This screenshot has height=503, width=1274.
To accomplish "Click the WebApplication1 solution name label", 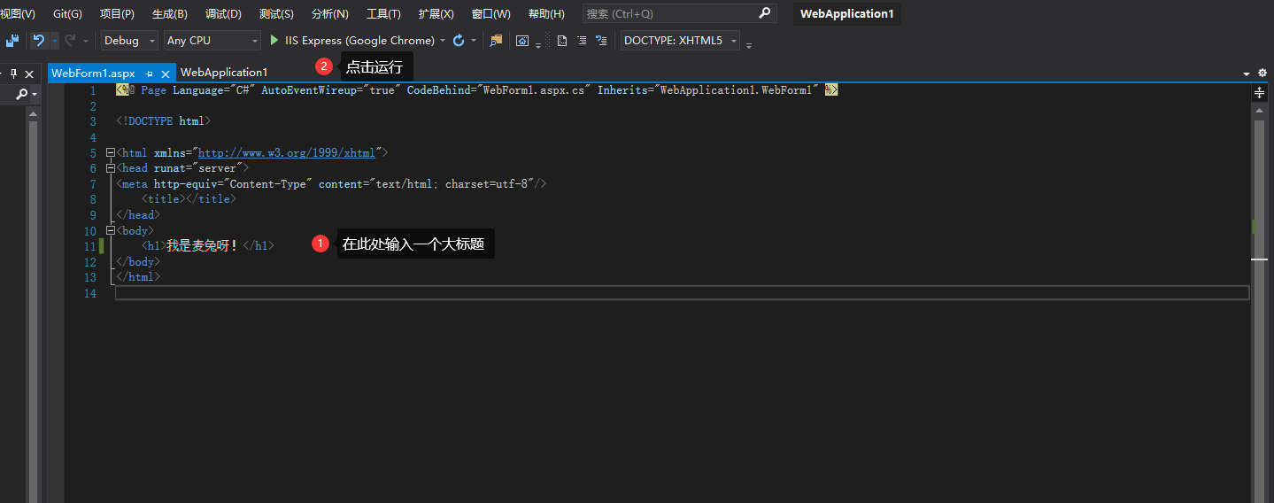I will pos(846,14).
